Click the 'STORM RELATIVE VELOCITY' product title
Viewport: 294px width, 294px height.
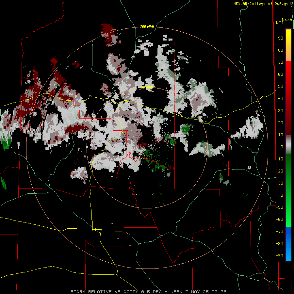pos(104,292)
